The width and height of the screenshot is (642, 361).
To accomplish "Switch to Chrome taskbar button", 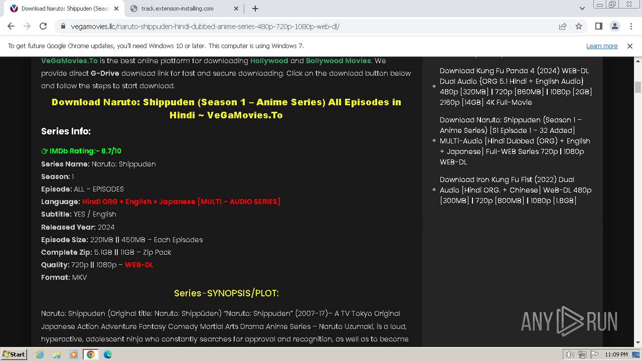I will coord(91,354).
